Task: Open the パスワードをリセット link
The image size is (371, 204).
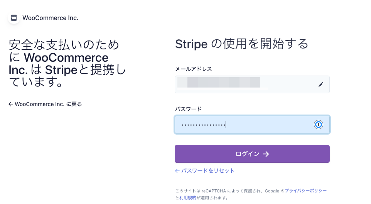Action: (x=208, y=170)
